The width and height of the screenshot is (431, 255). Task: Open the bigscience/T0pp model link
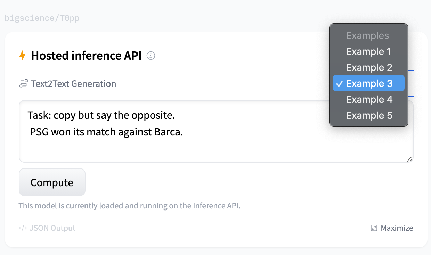point(42,18)
